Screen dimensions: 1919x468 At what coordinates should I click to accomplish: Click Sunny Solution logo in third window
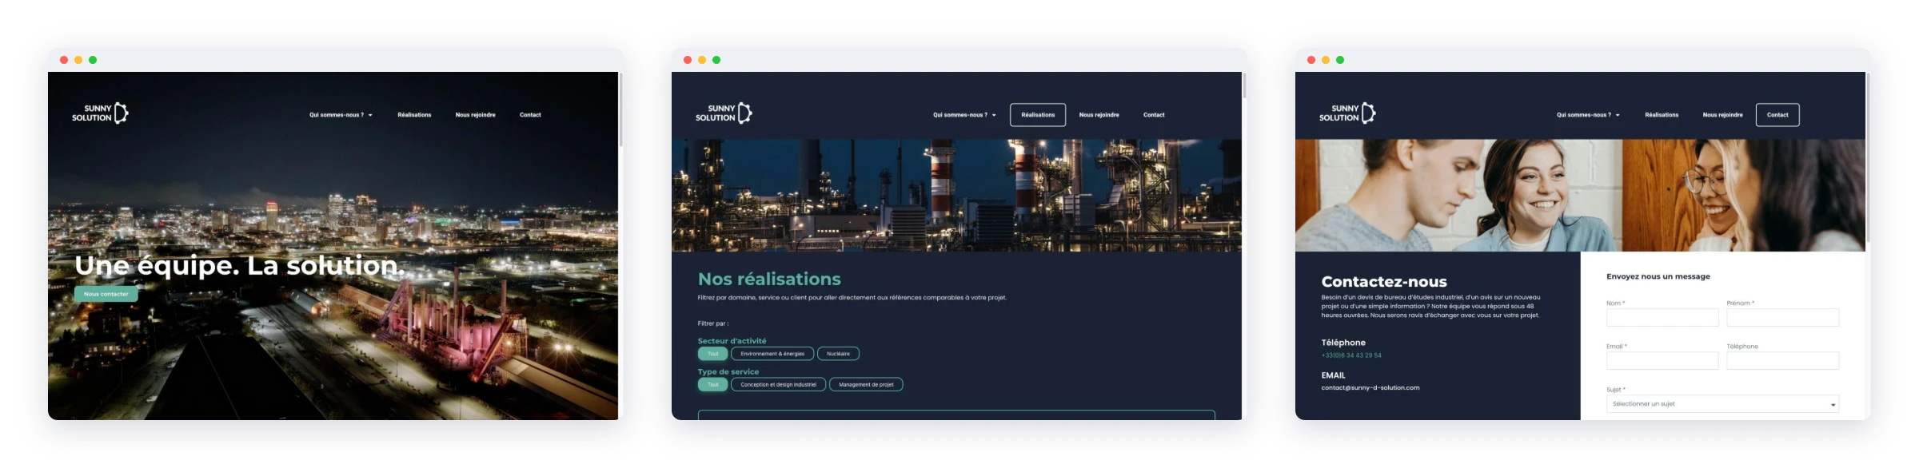click(x=1347, y=113)
